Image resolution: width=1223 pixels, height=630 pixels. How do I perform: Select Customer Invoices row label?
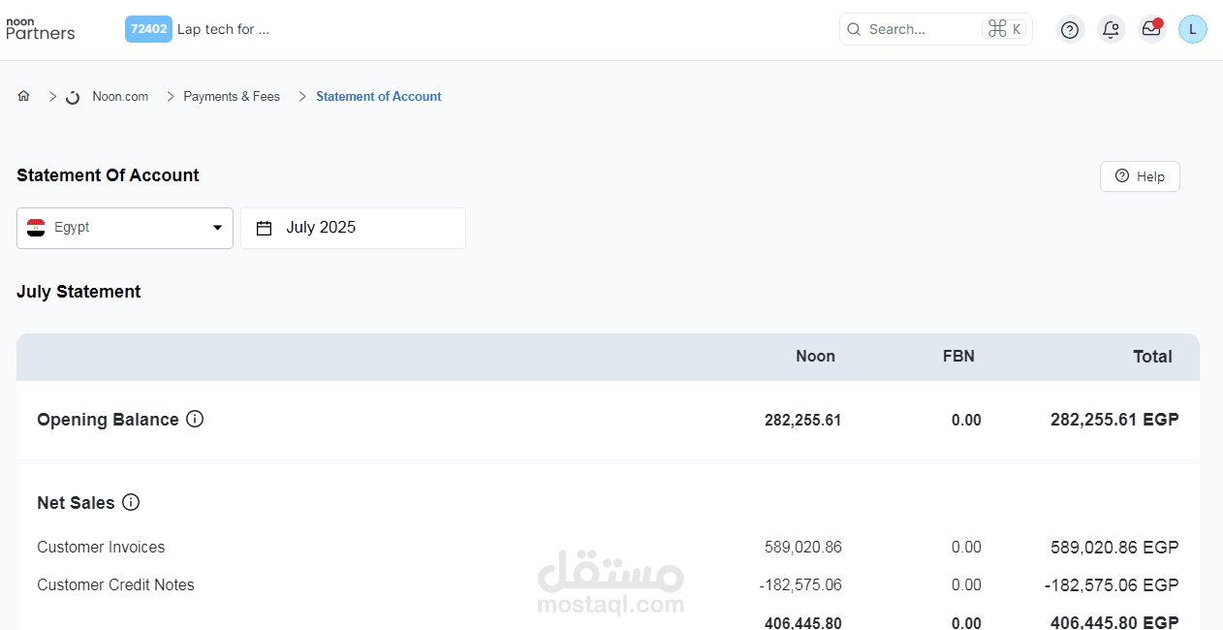[x=101, y=547]
